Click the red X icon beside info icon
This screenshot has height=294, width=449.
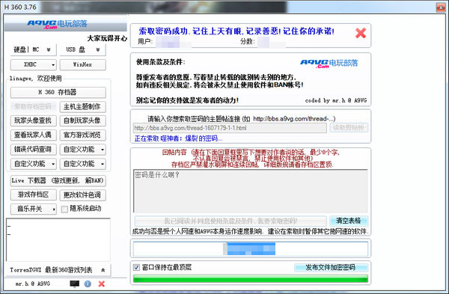101,284
